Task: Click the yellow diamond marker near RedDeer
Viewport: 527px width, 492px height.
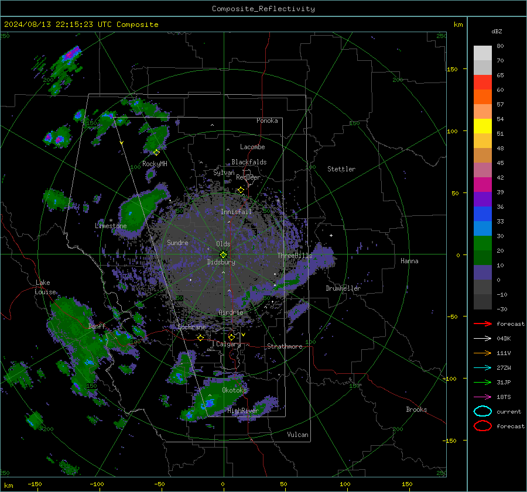Action: [241, 190]
